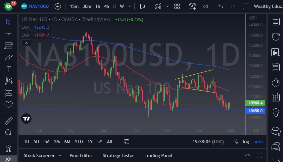Image resolution: width=283 pixels, height=162 pixels.
Task: Open the alerts clock icon
Action: pyautogui.click(x=275, y=37)
